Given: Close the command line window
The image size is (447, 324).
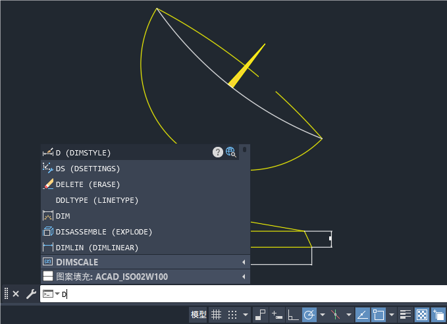Looking at the screenshot, I should pos(16,294).
